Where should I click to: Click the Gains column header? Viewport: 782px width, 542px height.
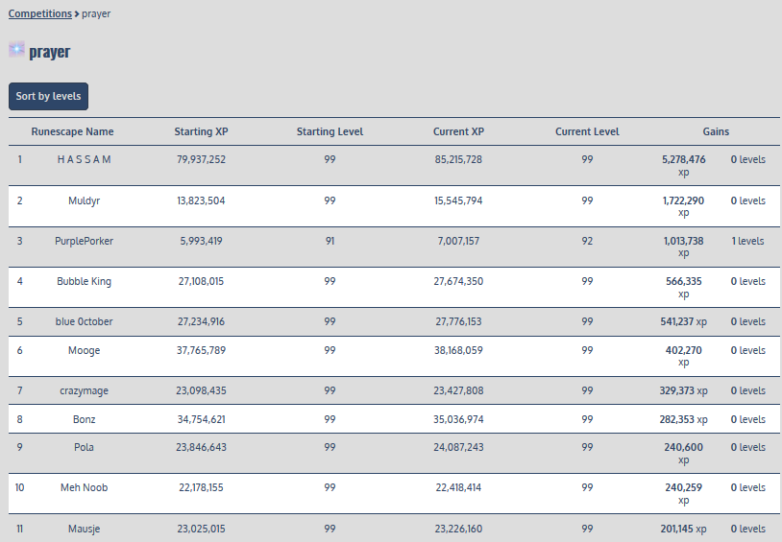point(716,131)
